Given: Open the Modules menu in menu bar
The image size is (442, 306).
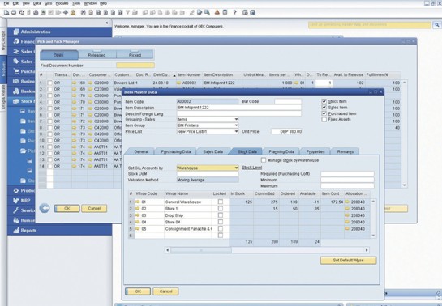Looking at the screenshot, I should 62,3.
